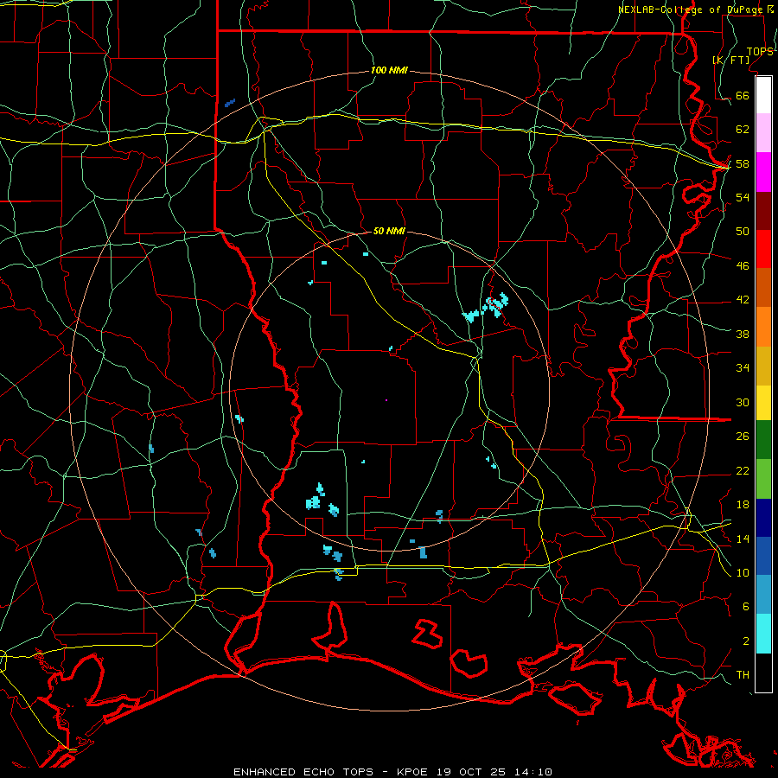Click the "K FT" units label
The image size is (778, 778).
[x=730, y=60]
